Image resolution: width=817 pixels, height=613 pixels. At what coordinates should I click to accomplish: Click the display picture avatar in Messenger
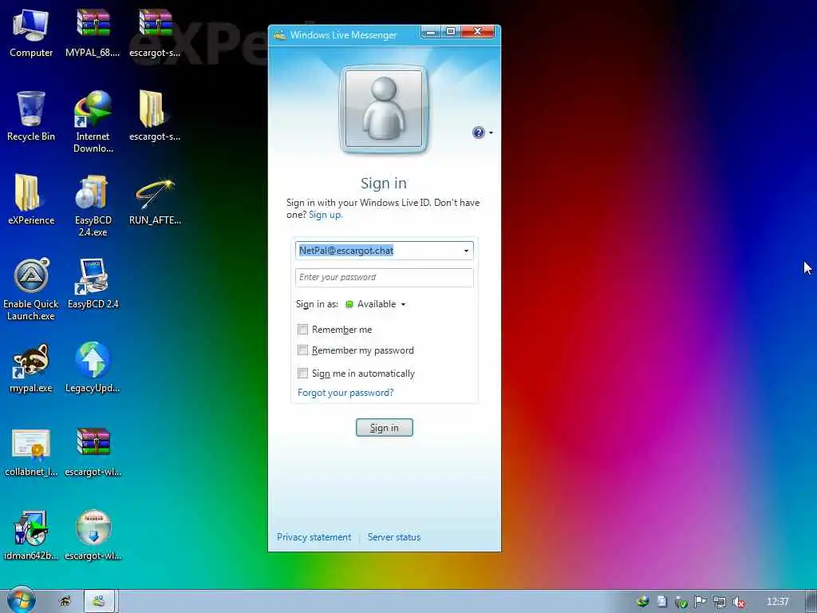384,109
